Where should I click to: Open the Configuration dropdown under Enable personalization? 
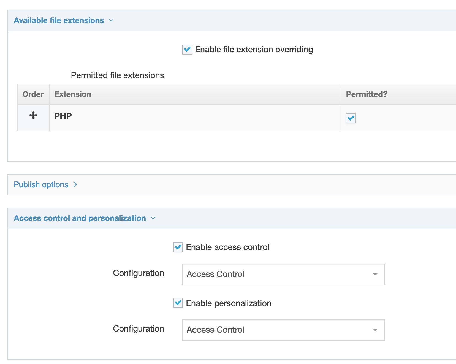tap(283, 330)
